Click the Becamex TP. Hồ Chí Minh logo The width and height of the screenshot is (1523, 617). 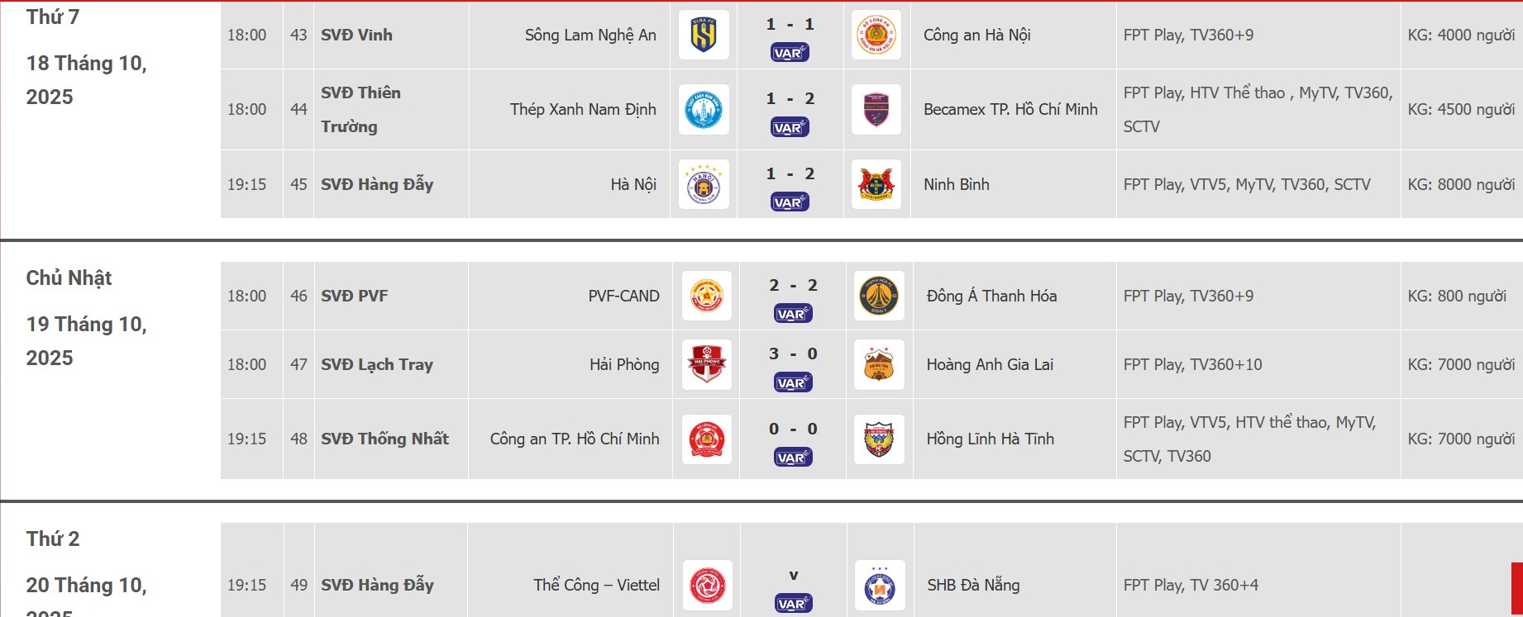tap(876, 109)
